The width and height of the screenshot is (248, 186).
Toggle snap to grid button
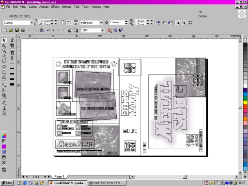pos(158,23)
